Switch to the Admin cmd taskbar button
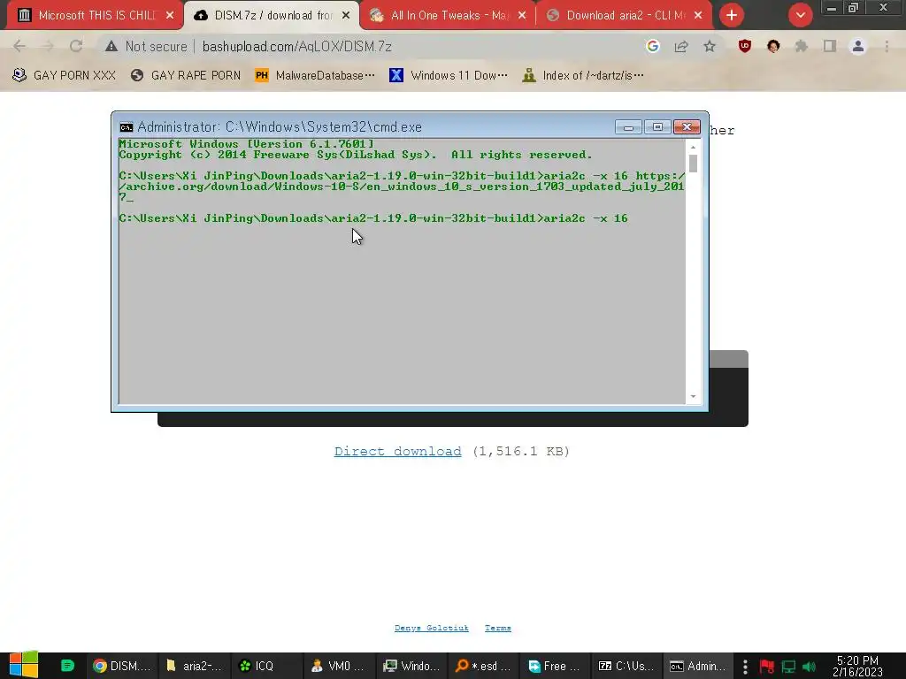Viewport: 906px width, 679px height. point(698,666)
